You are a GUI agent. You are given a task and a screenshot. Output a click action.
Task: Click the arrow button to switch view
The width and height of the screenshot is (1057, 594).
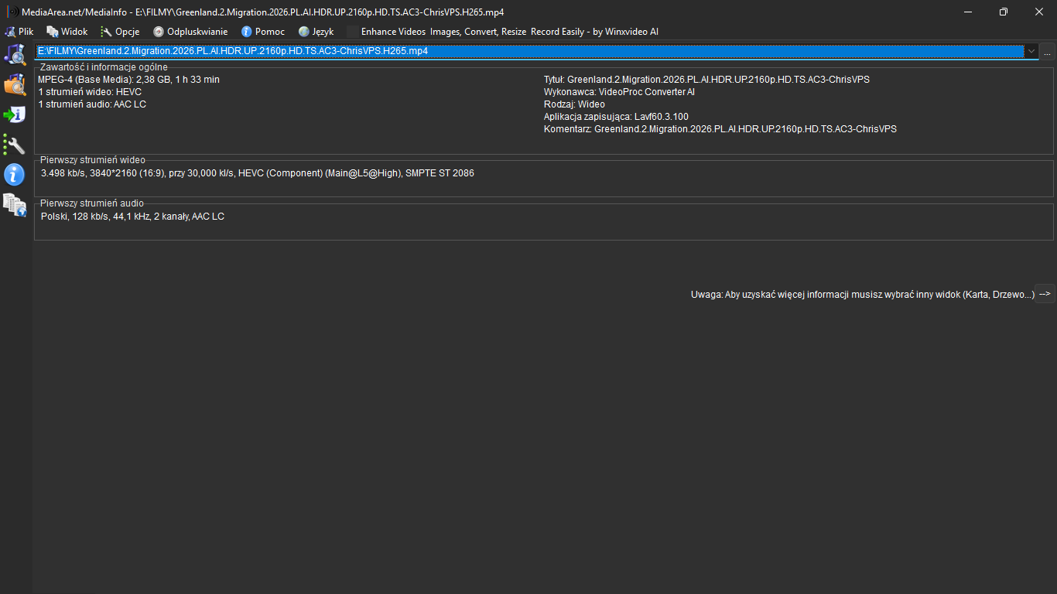click(x=1045, y=294)
